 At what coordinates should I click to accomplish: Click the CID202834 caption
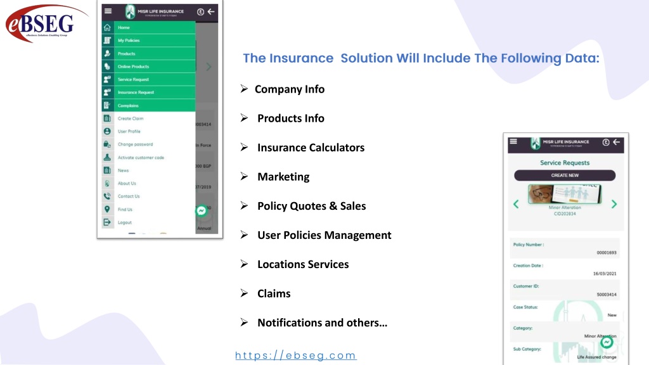(x=565, y=214)
